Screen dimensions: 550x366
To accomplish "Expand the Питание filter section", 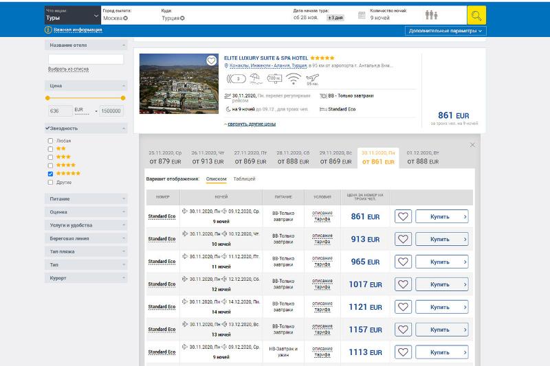I will click(x=86, y=199).
